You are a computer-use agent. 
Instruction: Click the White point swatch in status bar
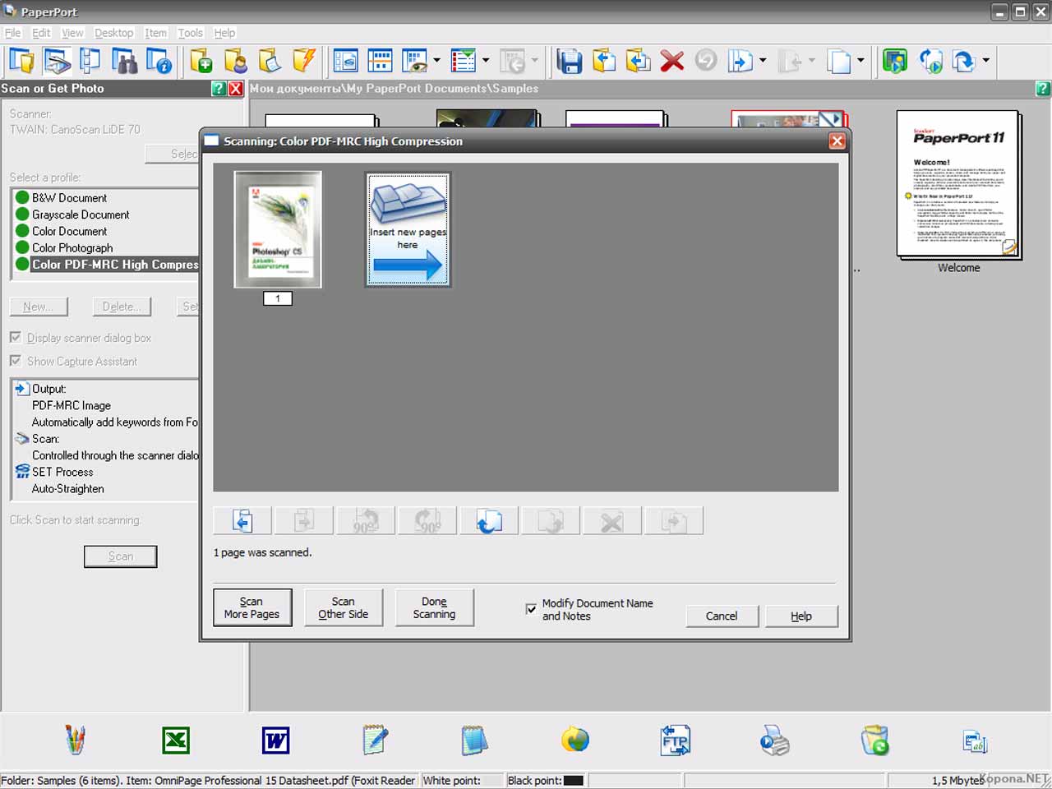pos(492,780)
